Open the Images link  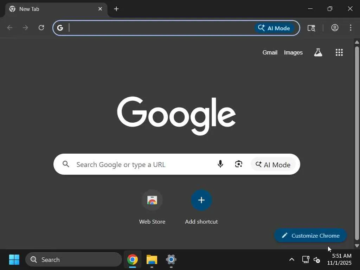point(293,53)
